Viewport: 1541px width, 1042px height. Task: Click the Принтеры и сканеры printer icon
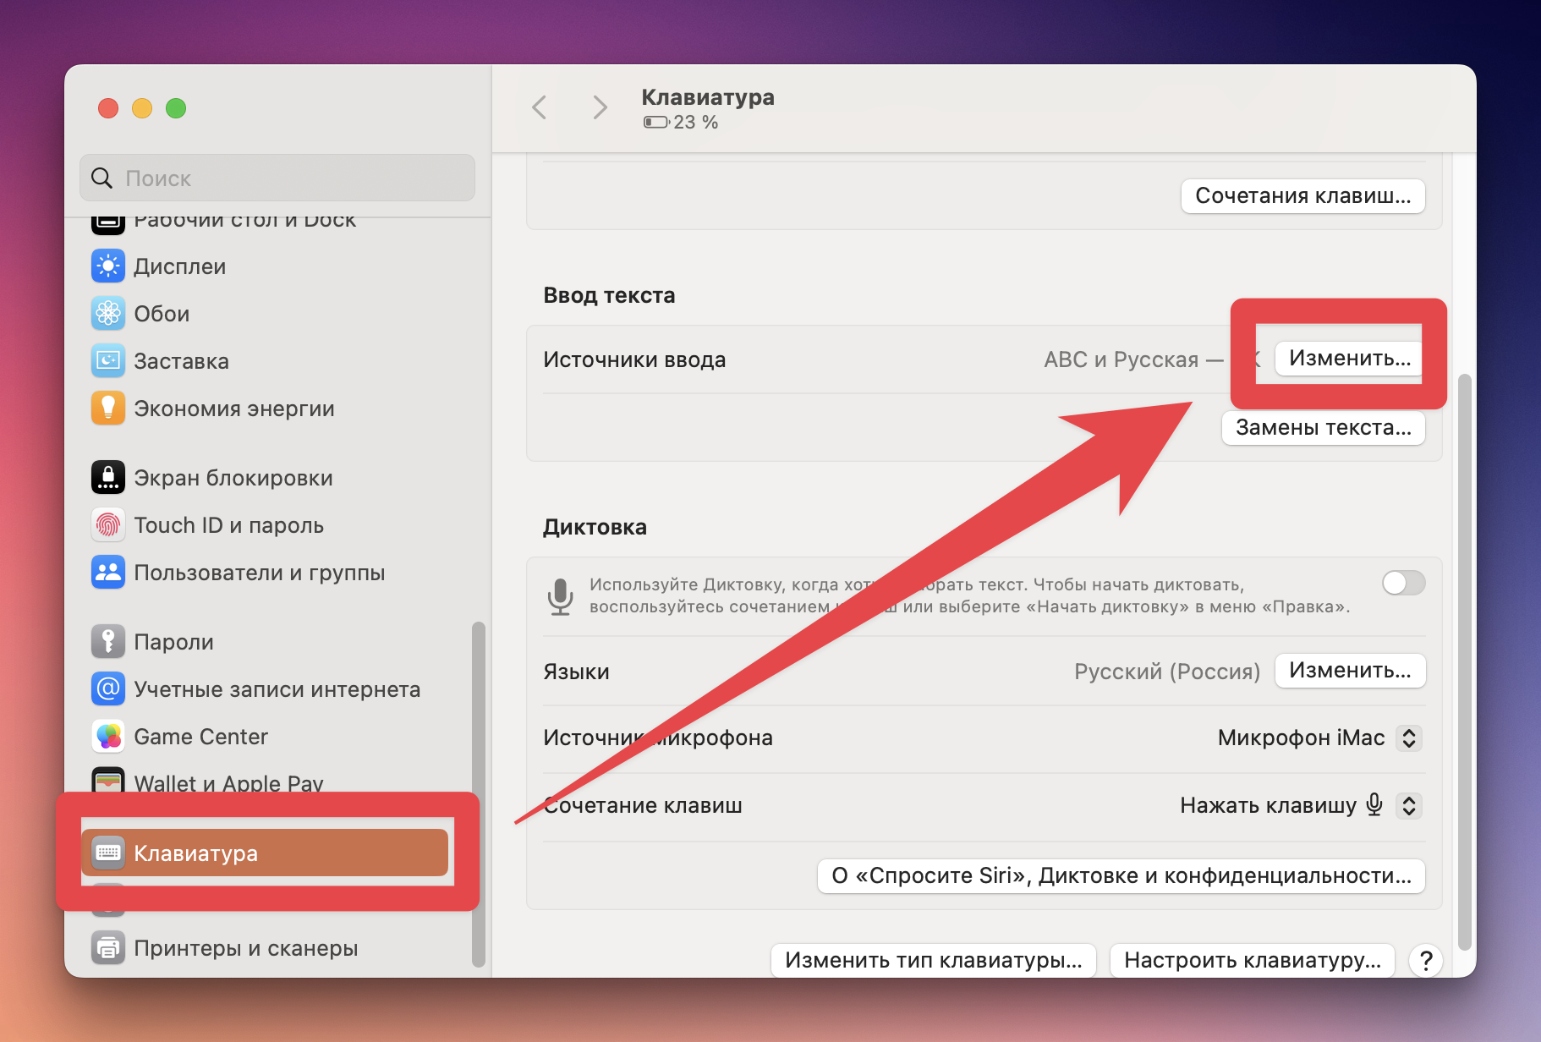coord(108,948)
